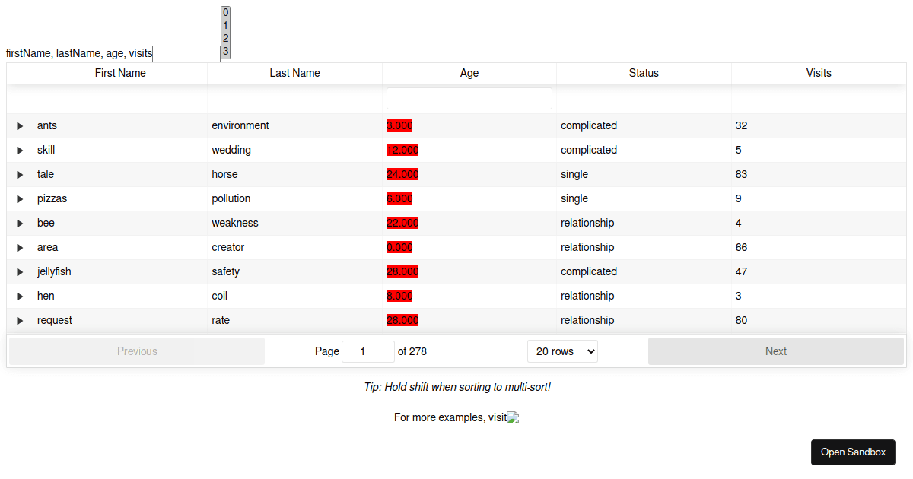This screenshot has width=913, height=479.
Task: Click the page number input box
Action: [x=368, y=351]
